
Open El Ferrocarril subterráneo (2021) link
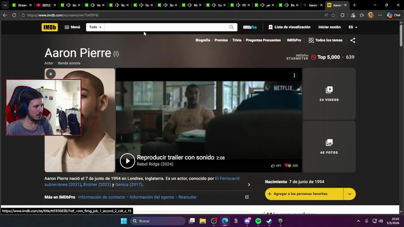pos(142,182)
